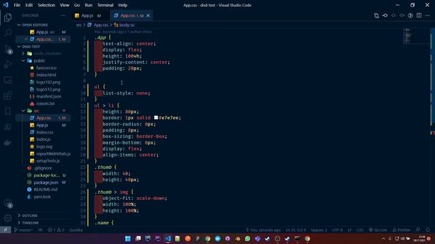The height and width of the screenshot is (244, 435).
Task: Switch to the App.js editor tab
Action: pos(88,16)
